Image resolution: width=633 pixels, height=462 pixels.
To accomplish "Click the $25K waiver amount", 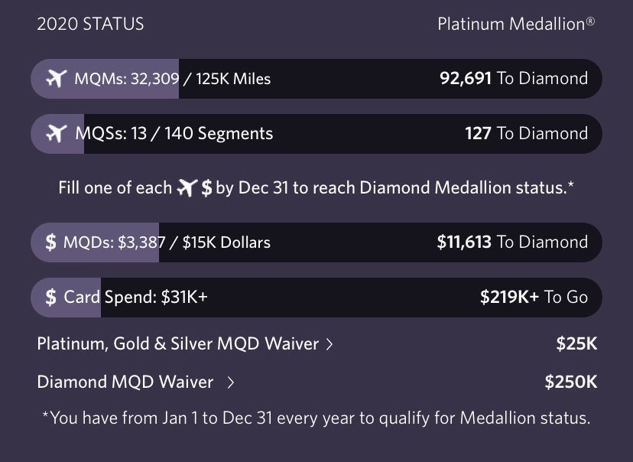I will coord(576,344).
